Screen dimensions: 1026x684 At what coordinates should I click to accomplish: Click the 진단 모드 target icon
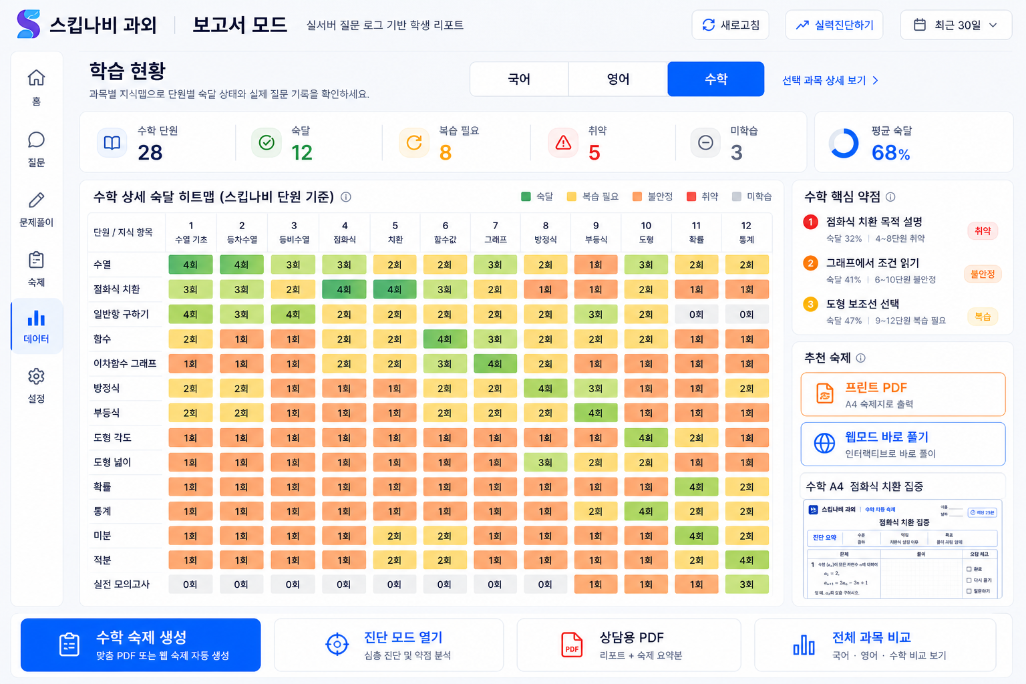337,645
